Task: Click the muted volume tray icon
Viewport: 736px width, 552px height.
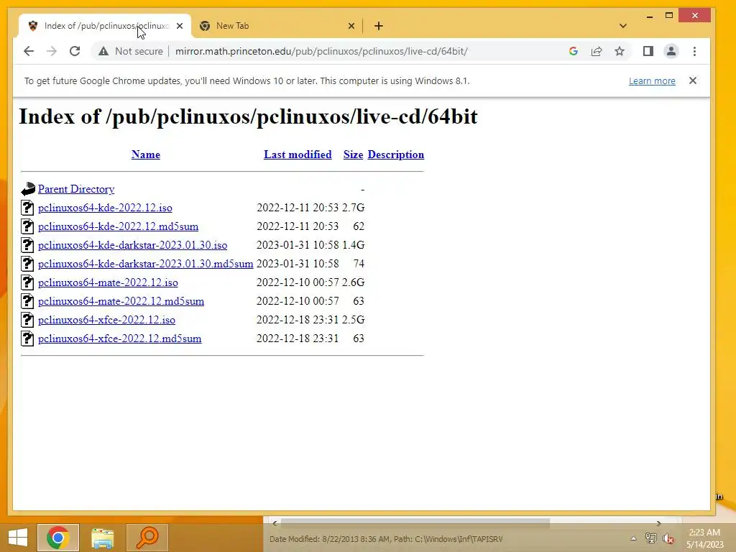Action: 668,538
